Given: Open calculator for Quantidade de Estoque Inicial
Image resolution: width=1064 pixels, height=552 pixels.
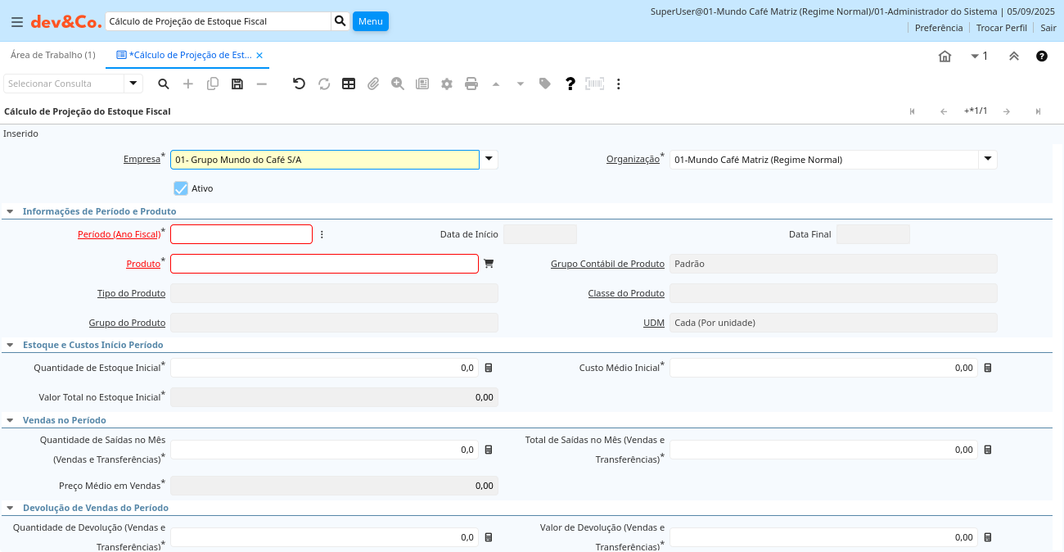Looking at the screenshot, I should (489, 369).
